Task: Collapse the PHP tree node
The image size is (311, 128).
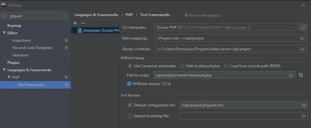Action: click(x=9, y=77)
